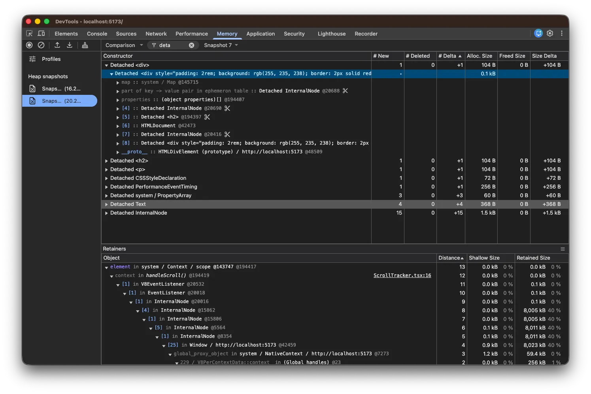Collect garbage broom icon
Image resolution: width=591 pixels, height=394 pixels.
[85, 45]
